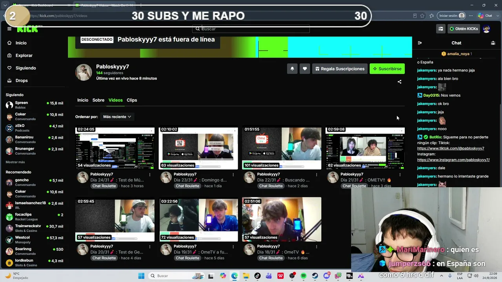Add page to favorites star icon

coord(422,16)
